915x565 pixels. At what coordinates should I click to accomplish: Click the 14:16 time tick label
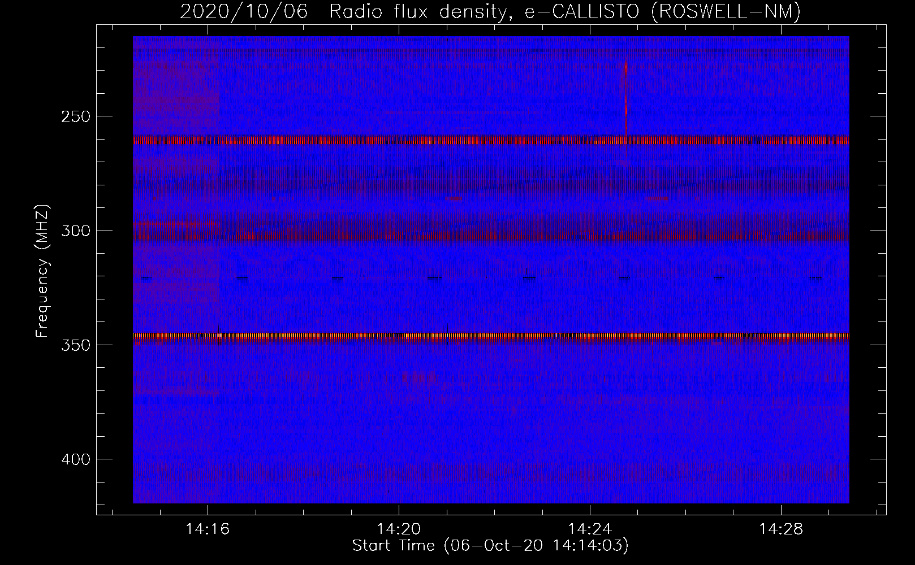click(208, 529)
